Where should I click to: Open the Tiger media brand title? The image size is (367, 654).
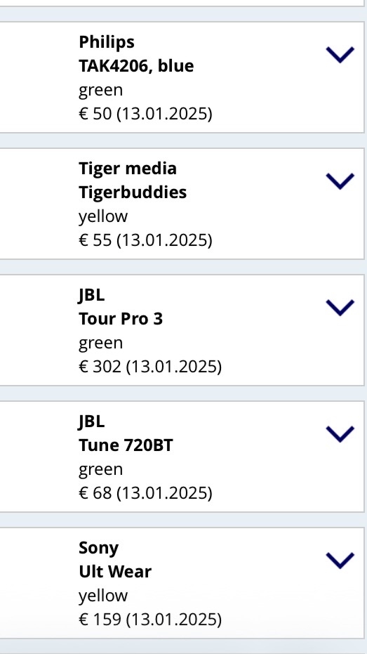point(128,169)
